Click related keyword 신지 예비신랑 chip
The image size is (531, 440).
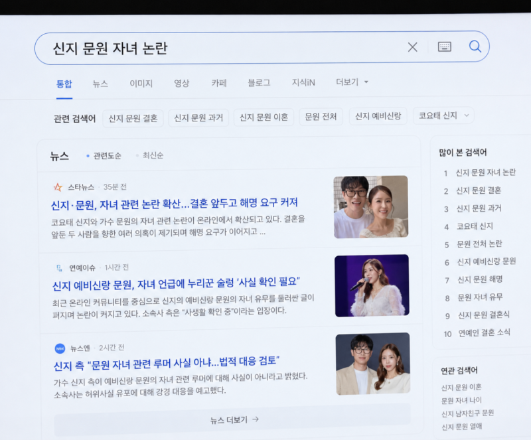pyautogui.click(x=378, y=116)
